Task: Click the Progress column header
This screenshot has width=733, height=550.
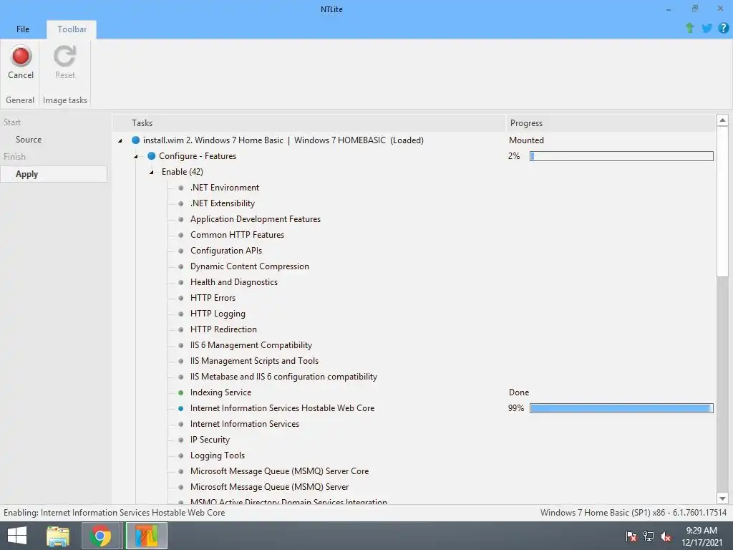Action: pyautogui.click(x=611, y=123)
